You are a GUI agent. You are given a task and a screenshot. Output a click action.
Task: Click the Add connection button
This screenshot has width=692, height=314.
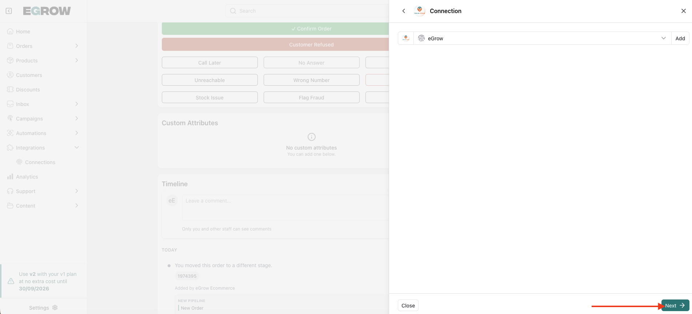click(x=680, y=38)
